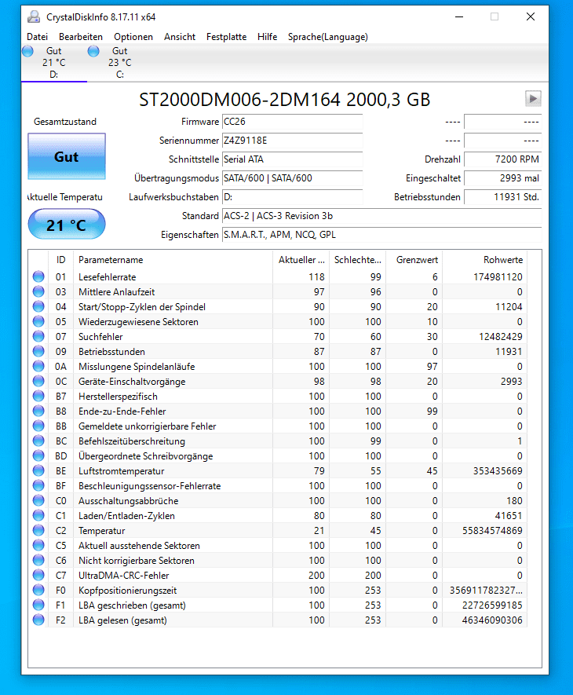Click status orb of Aktuell ausstehende Sektoren
Screen dimensions: 573x695
[x=38, y=545]
